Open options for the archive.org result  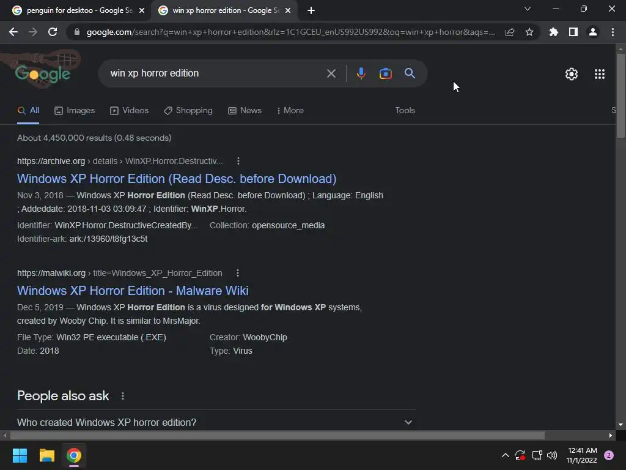pyautogui.click(x=238, y=161)
